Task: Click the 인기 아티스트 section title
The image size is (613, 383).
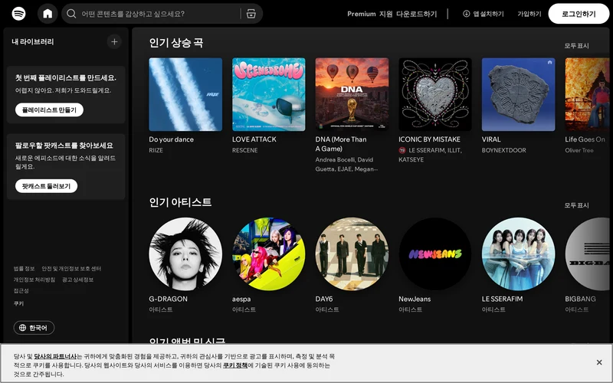Action: 180,202
